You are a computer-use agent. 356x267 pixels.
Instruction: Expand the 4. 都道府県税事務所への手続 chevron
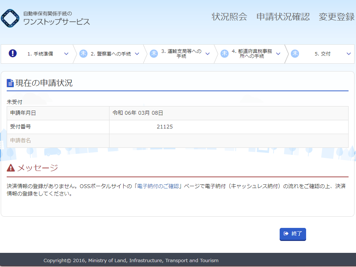(x=278, y=54)
